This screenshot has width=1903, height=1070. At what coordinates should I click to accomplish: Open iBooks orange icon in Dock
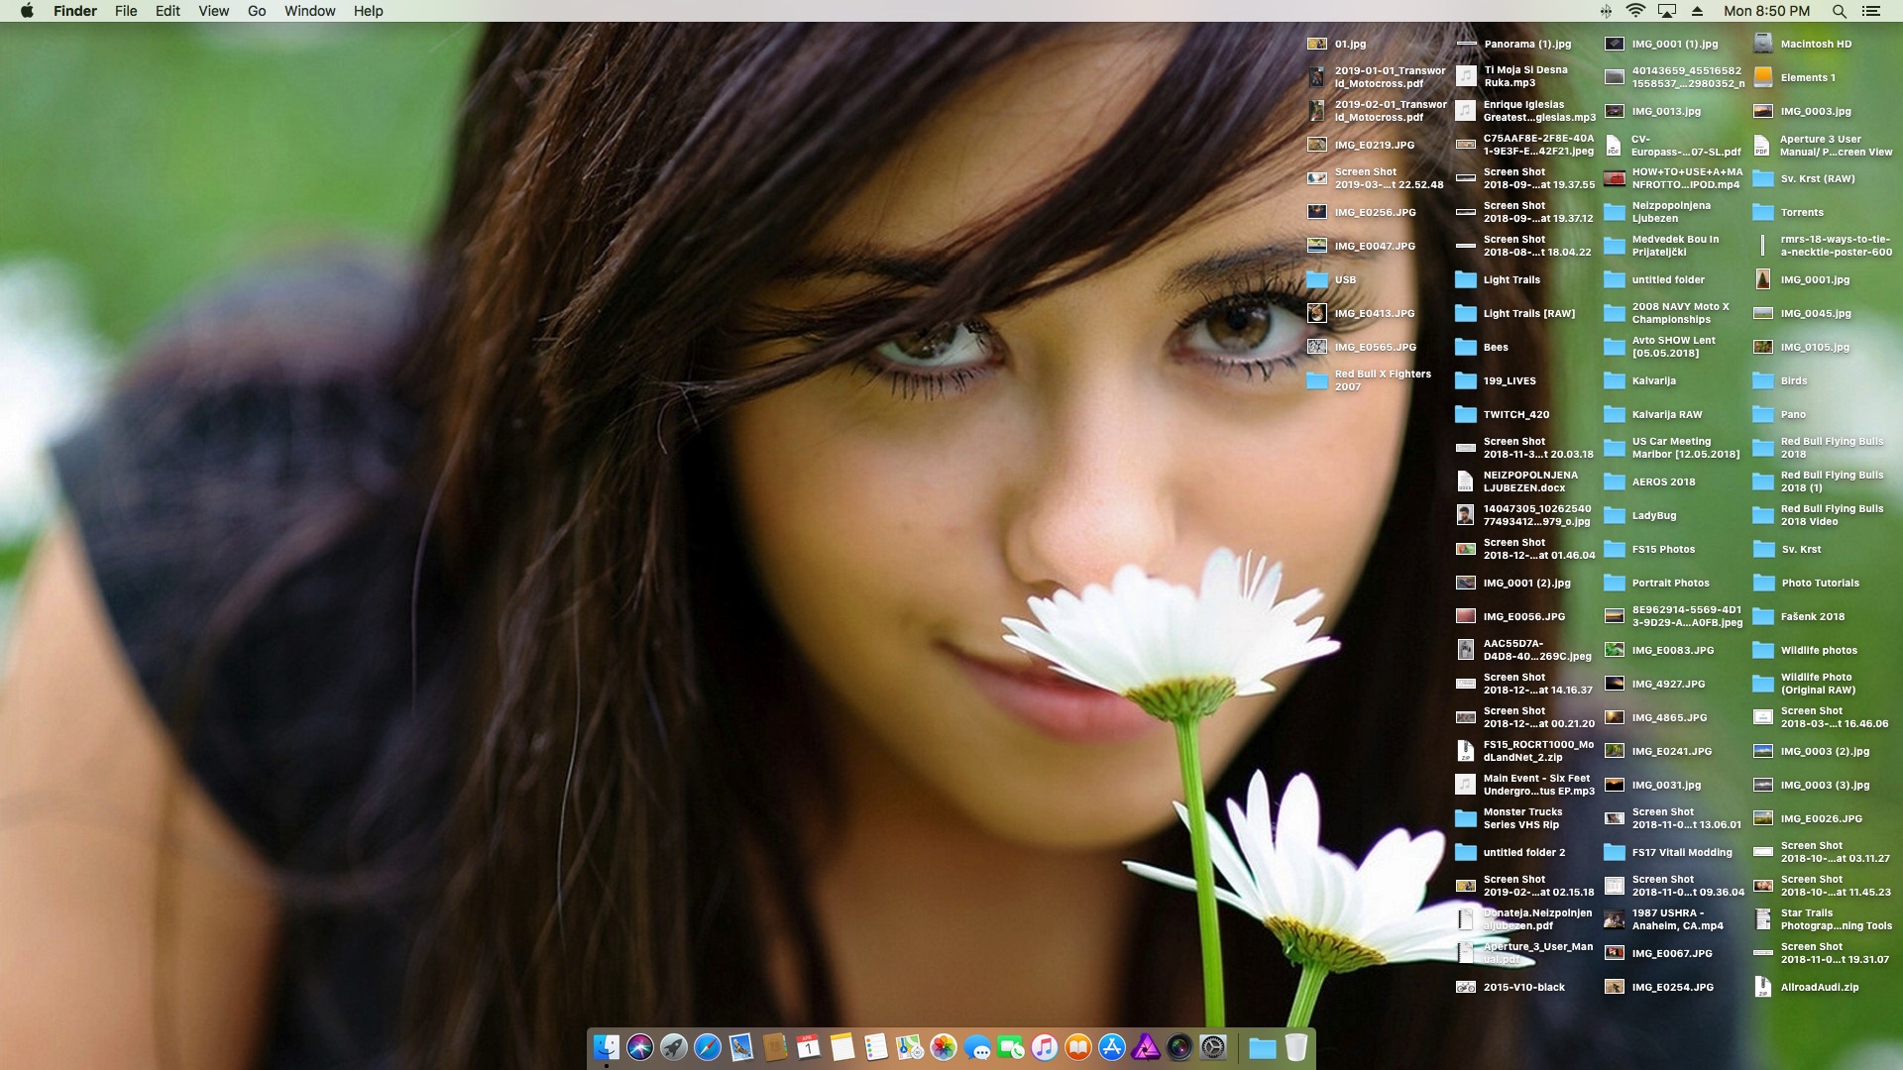(1078, 1047)
